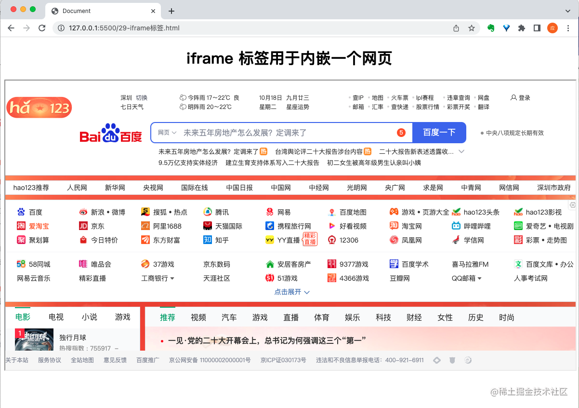The width and height of the screenshot is (579, 408).
Task: Open 独行月球 movie thumbnail
Action: pyautogui.click(x=34, y=340)
